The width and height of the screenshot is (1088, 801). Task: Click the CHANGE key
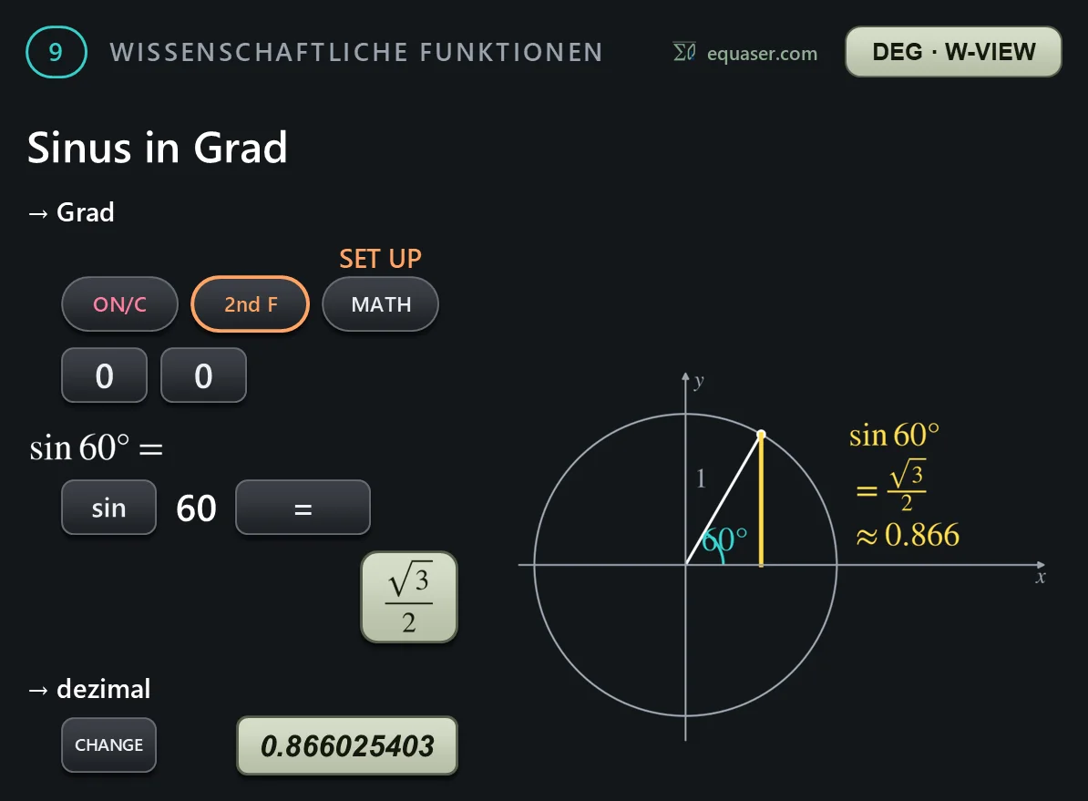tap(109, 745)
